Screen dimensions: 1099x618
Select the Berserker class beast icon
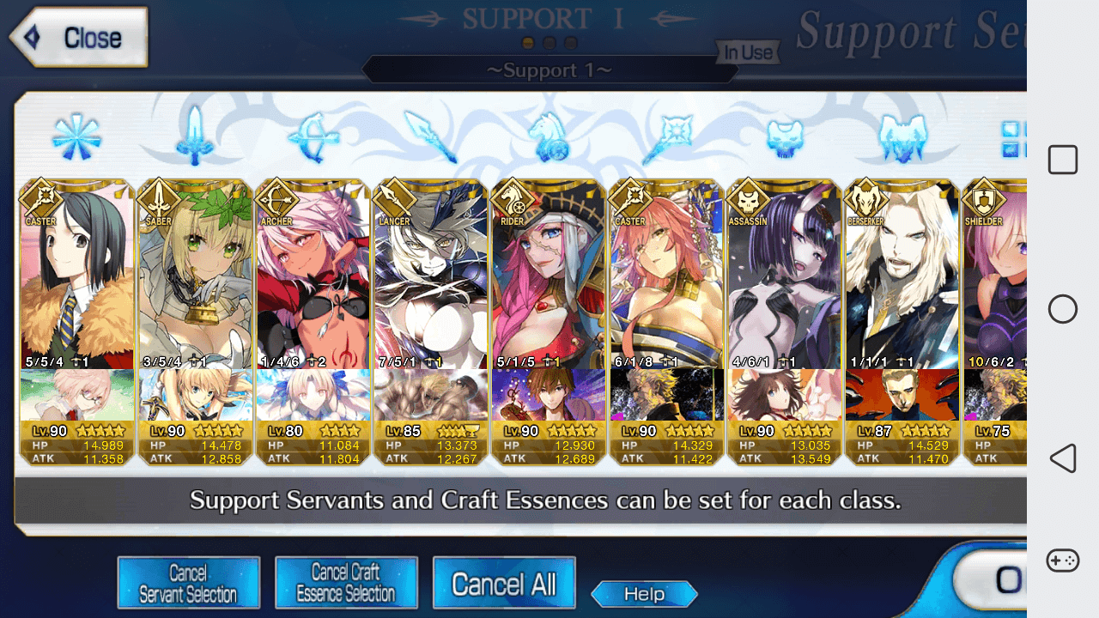pyautogui.click(x=903, y=138)
